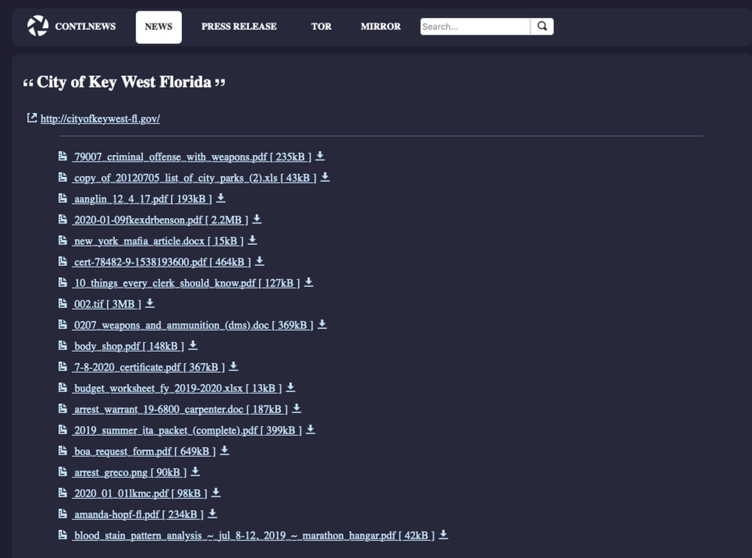
Task: Open the blood_stain_pattern_analysis marathon_hangar.pdf link
Action: click(253, 536)
